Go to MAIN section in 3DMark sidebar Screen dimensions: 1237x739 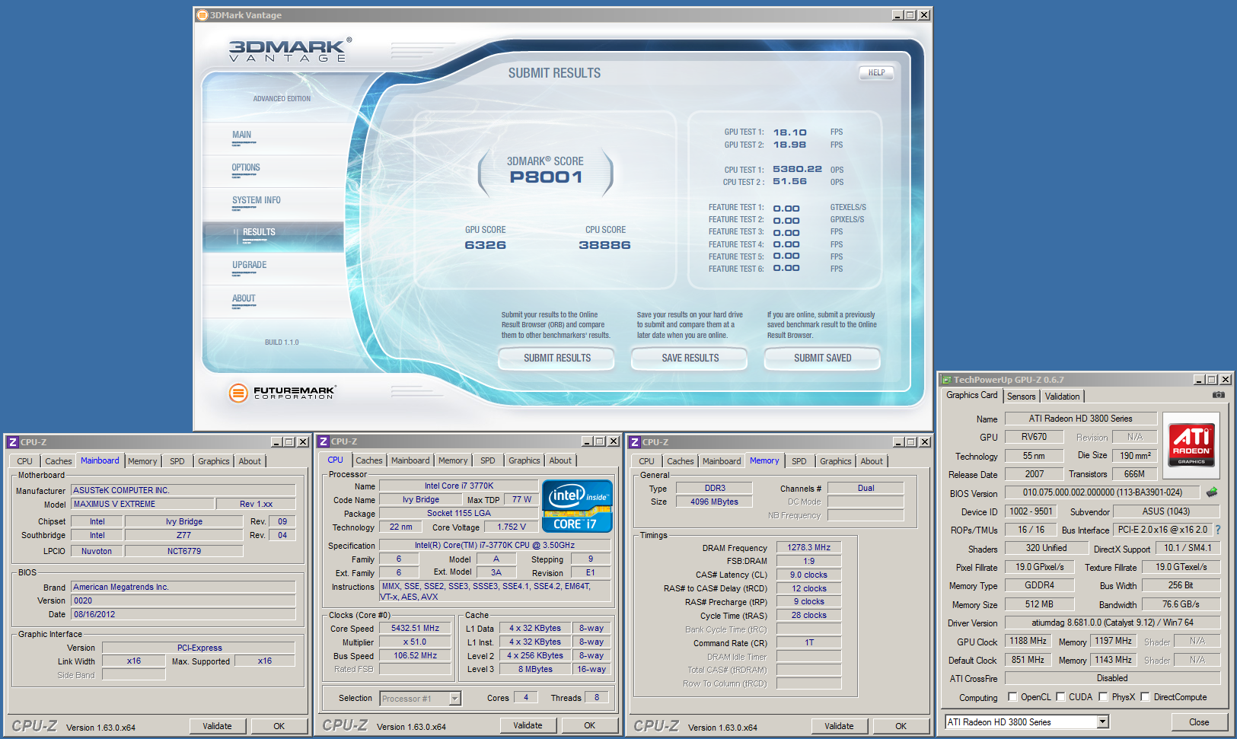(x=241, y=135)
